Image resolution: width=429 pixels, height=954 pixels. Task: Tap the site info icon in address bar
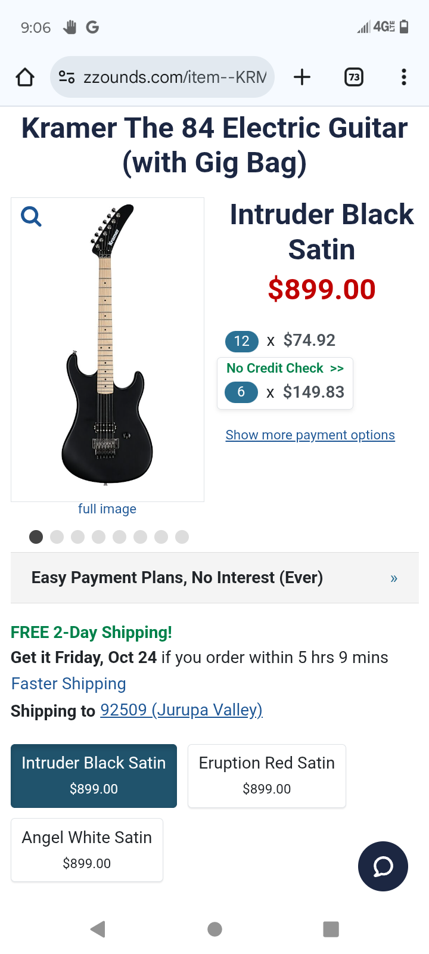67,77
